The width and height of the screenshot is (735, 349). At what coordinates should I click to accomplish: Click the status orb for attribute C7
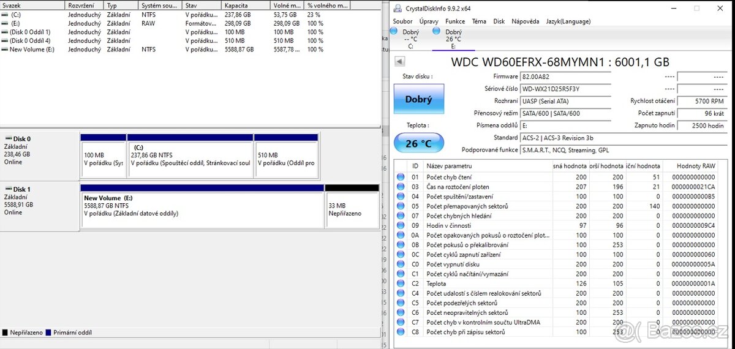pyautogui.click(x=401, y=322)
